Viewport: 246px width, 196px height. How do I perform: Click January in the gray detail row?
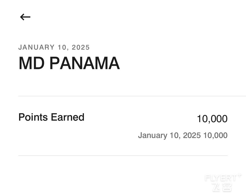coord(153,135)
